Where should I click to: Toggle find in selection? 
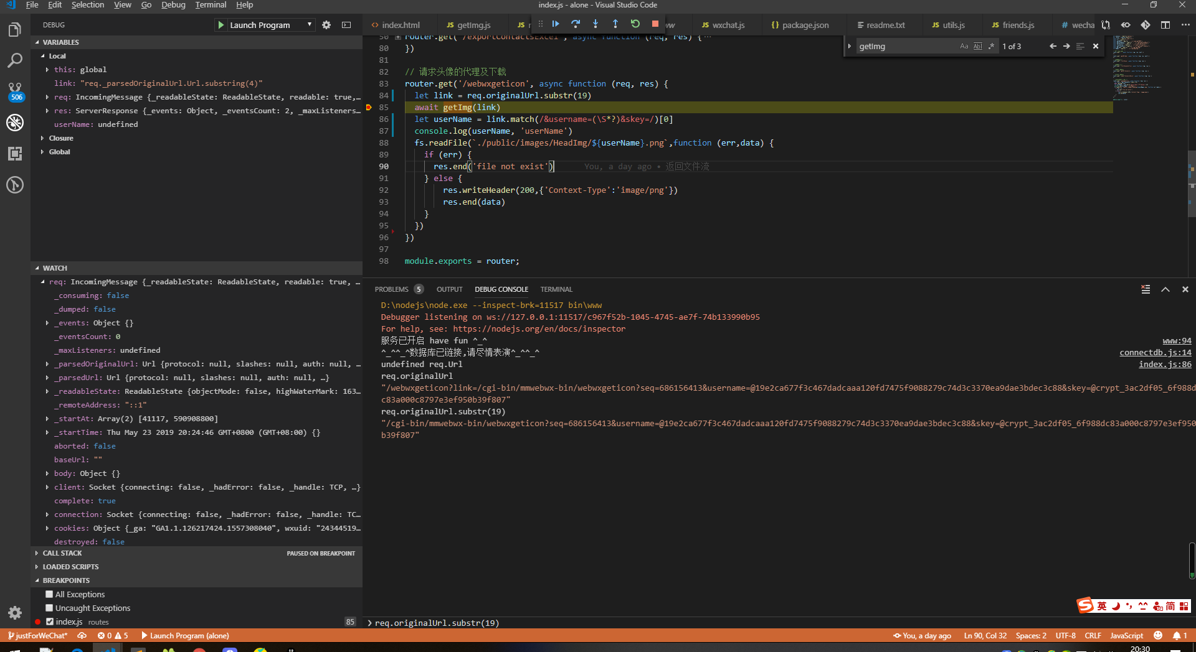tap(1080, 46)
